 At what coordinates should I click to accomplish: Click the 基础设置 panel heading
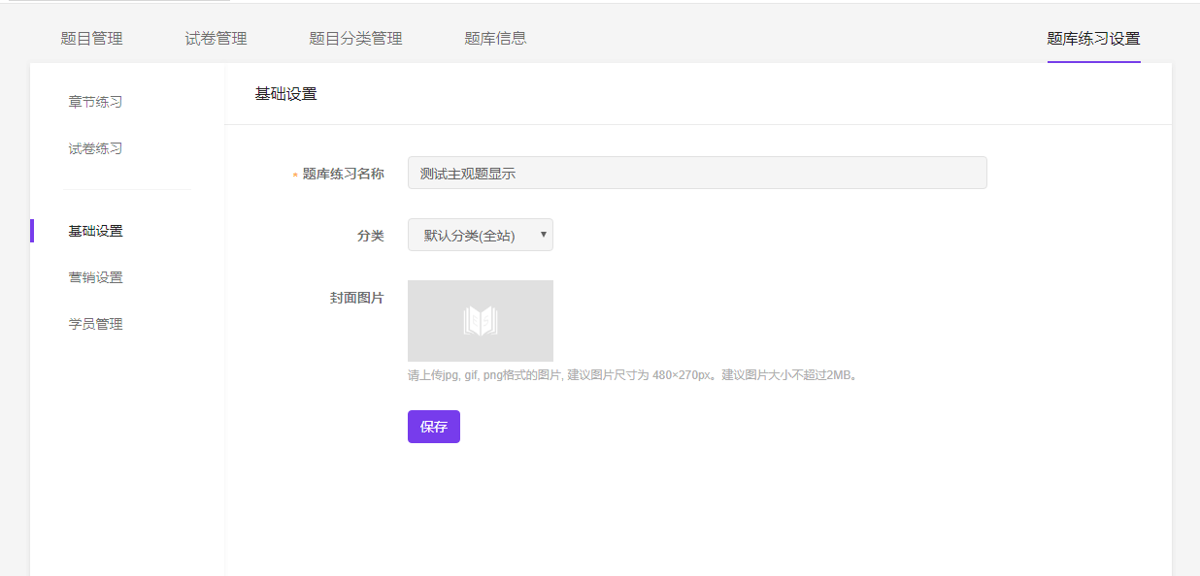[x=285, y=94]
